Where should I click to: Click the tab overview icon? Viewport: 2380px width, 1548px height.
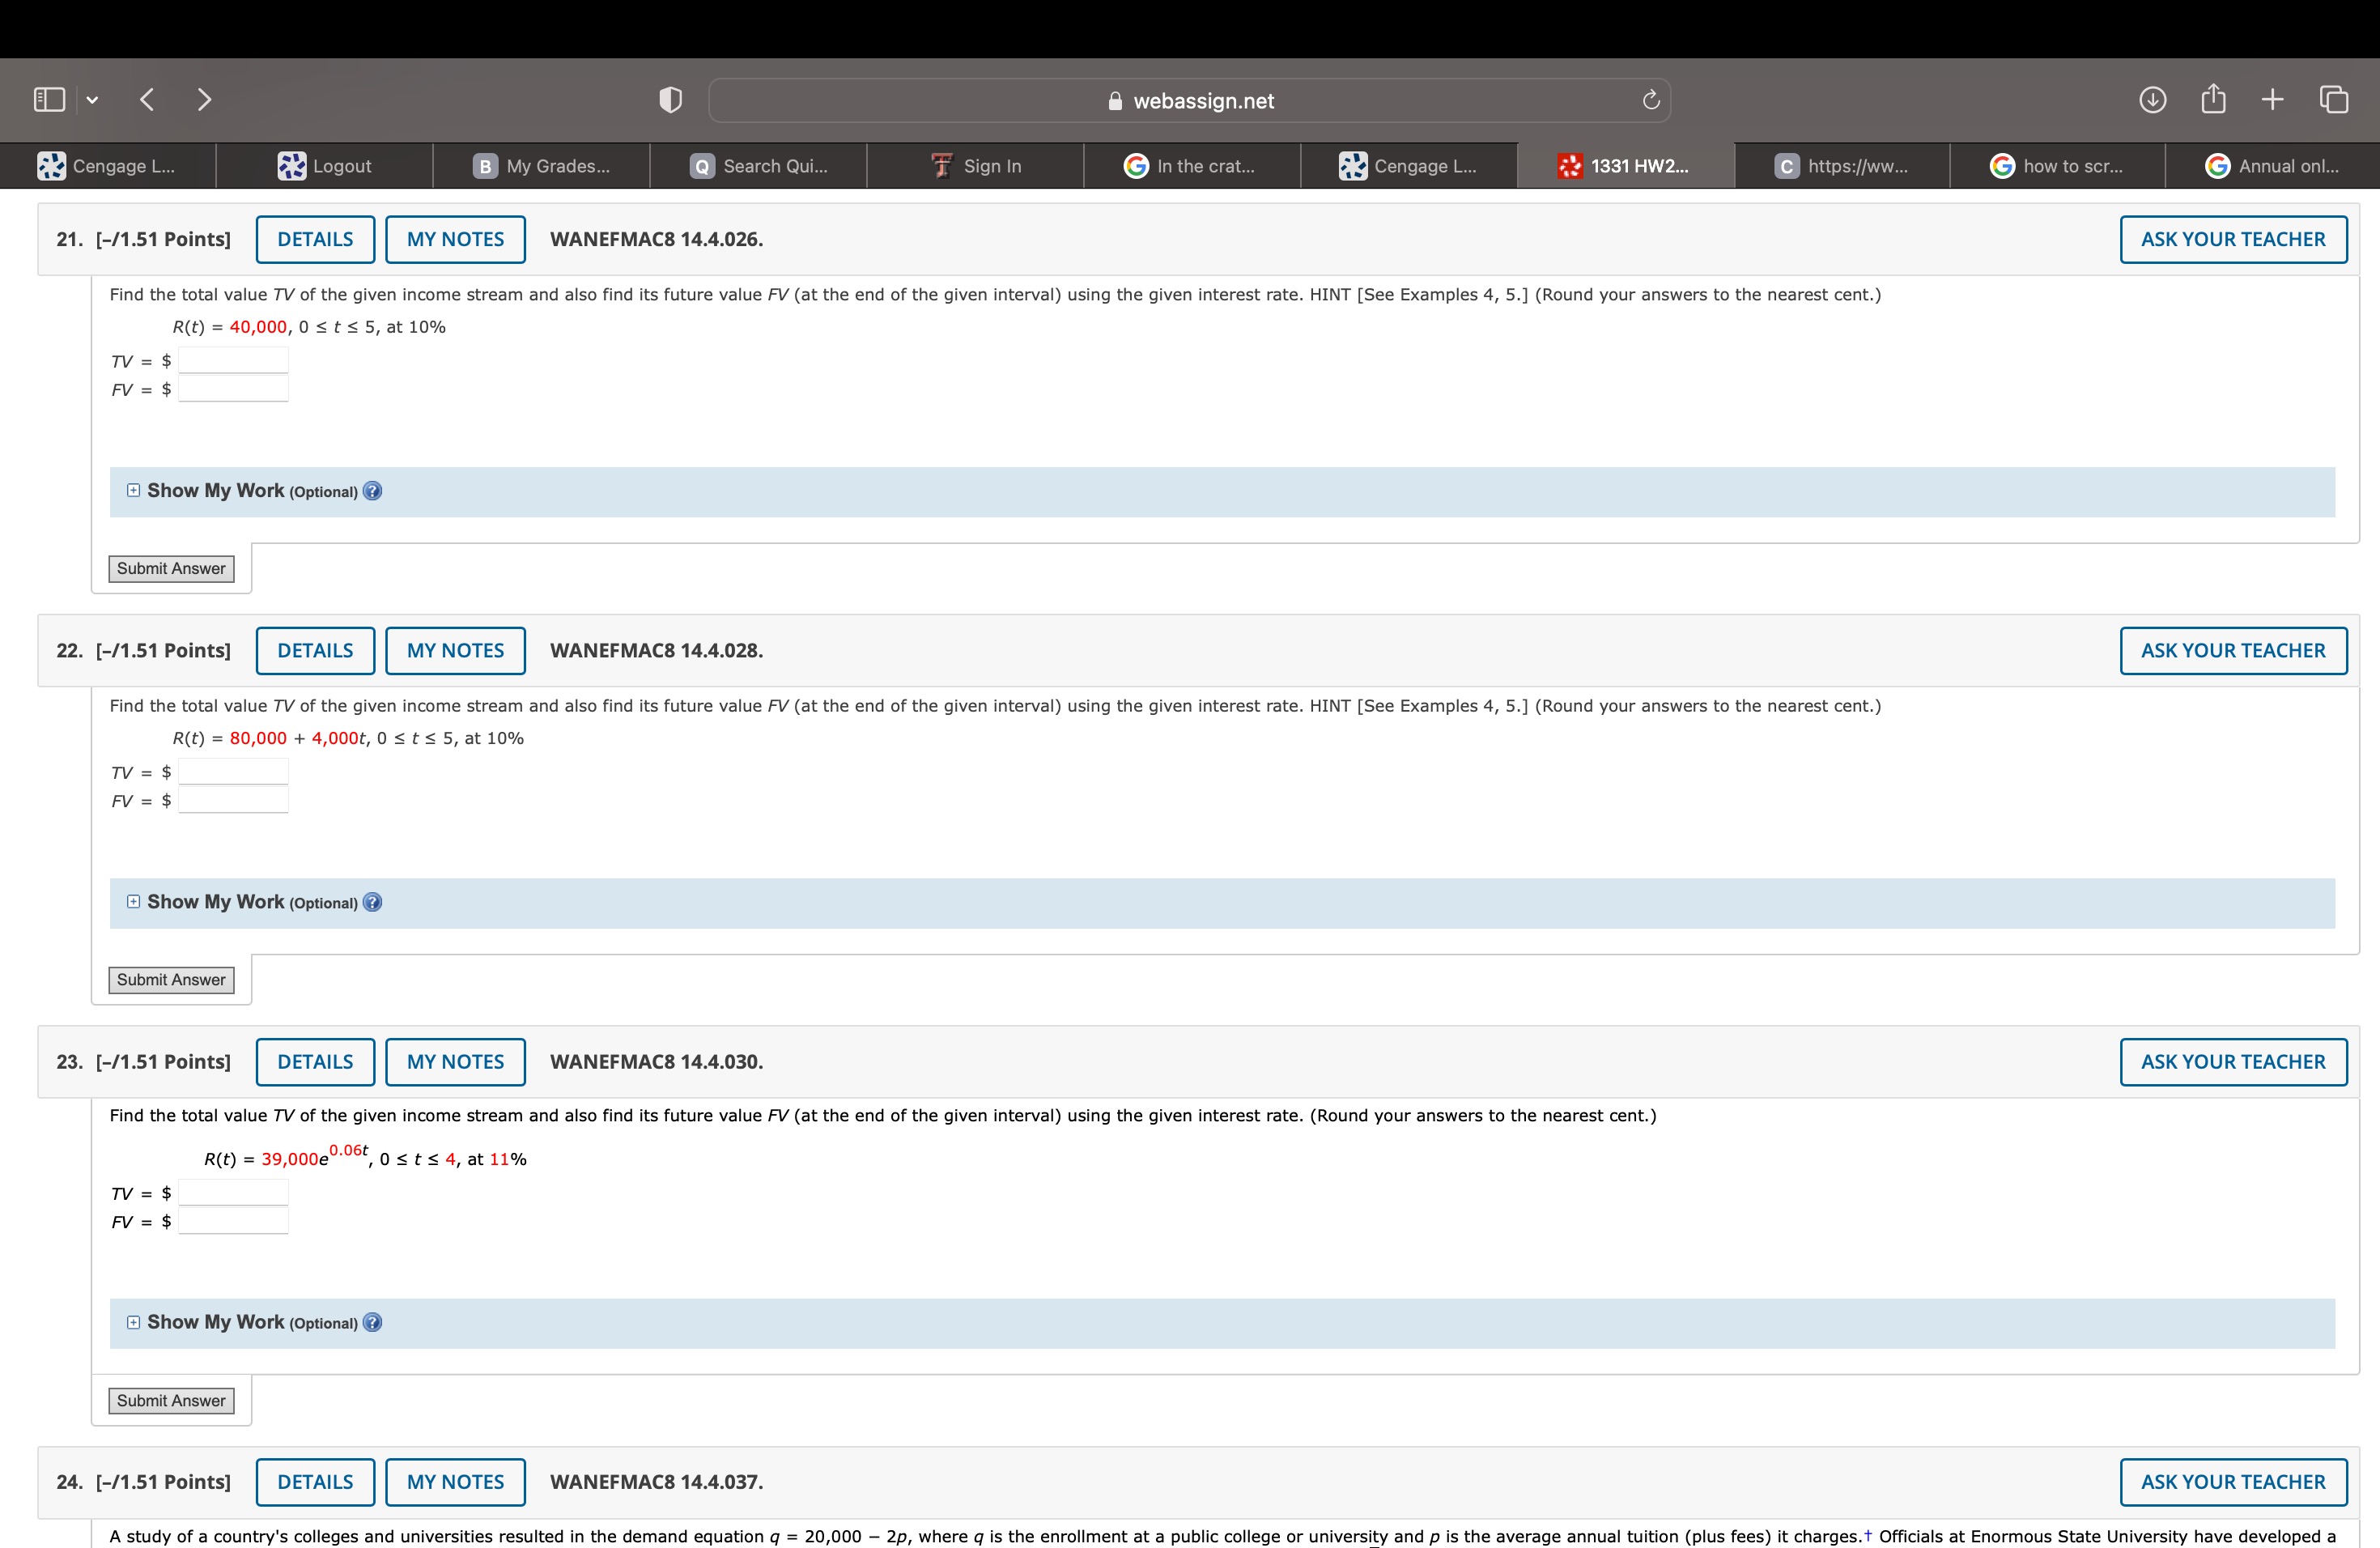[x=2334, y=99]
